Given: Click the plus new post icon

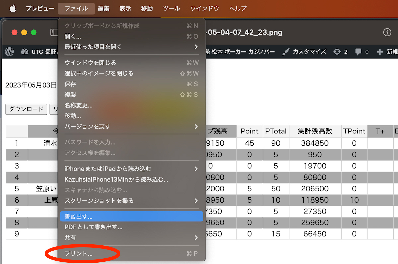Looking at the screenshot, I should point(380,52).
